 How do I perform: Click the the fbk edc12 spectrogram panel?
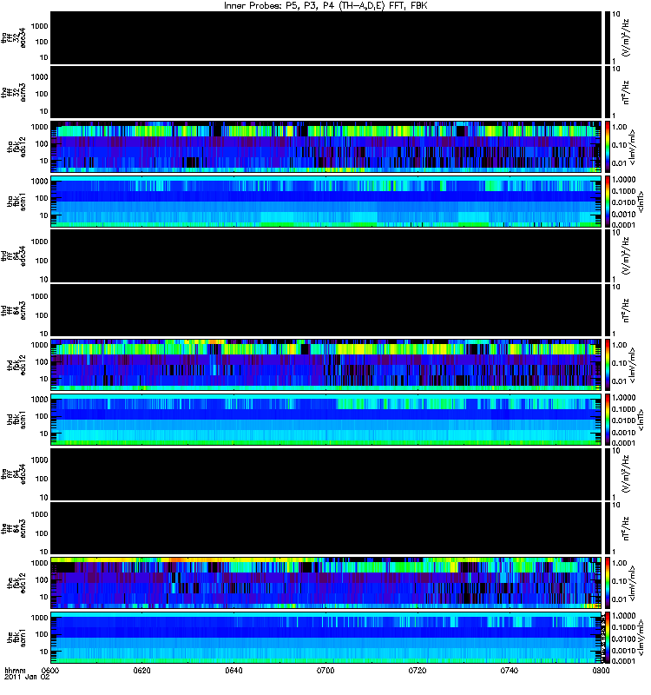click(x=325, y=582)
